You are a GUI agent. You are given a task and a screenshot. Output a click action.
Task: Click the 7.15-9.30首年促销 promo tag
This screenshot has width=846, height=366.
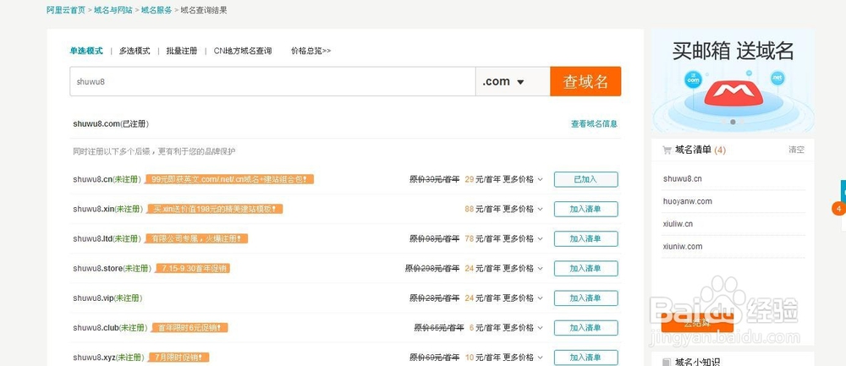coord(193,269)
